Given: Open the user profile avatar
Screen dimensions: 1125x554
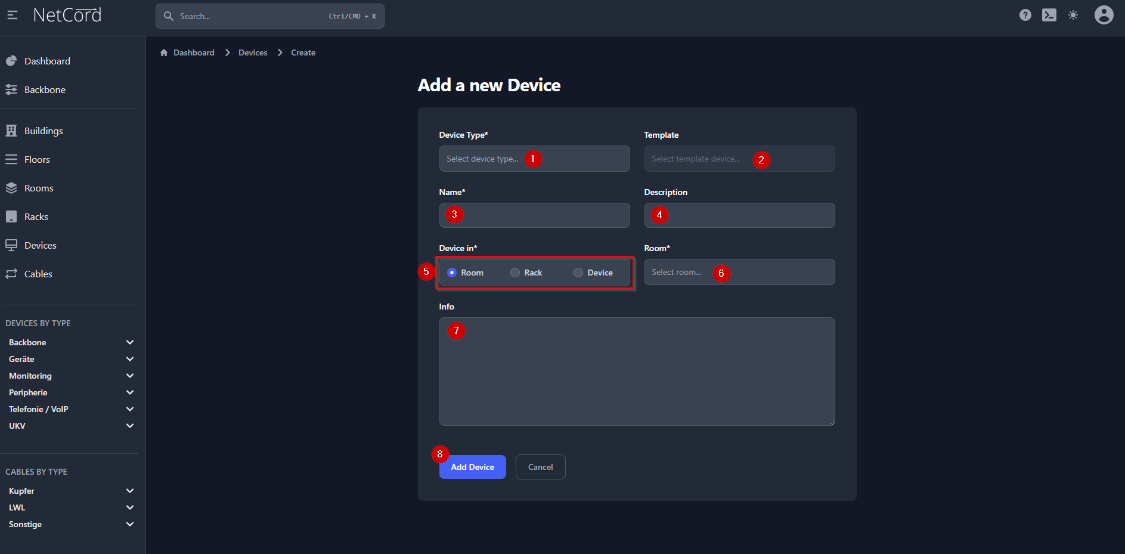Looking at the screenshot, I should 1104,15.
